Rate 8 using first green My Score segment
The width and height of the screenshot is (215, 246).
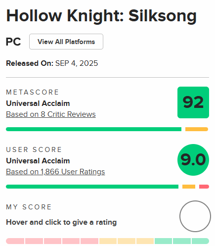[163, 241]
